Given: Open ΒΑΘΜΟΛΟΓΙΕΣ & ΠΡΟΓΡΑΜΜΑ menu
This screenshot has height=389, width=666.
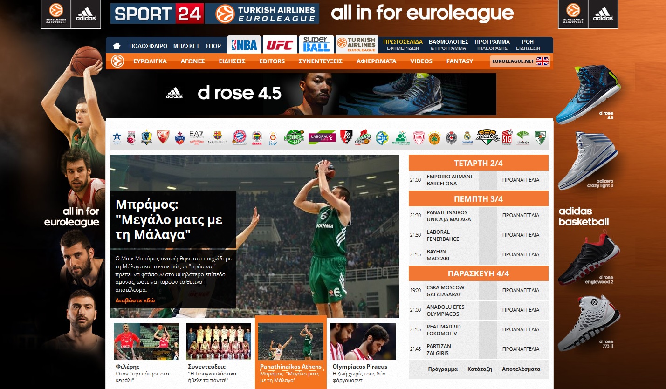Looking at the screenshot, I should pyautogui.click(x=448, y=45).
